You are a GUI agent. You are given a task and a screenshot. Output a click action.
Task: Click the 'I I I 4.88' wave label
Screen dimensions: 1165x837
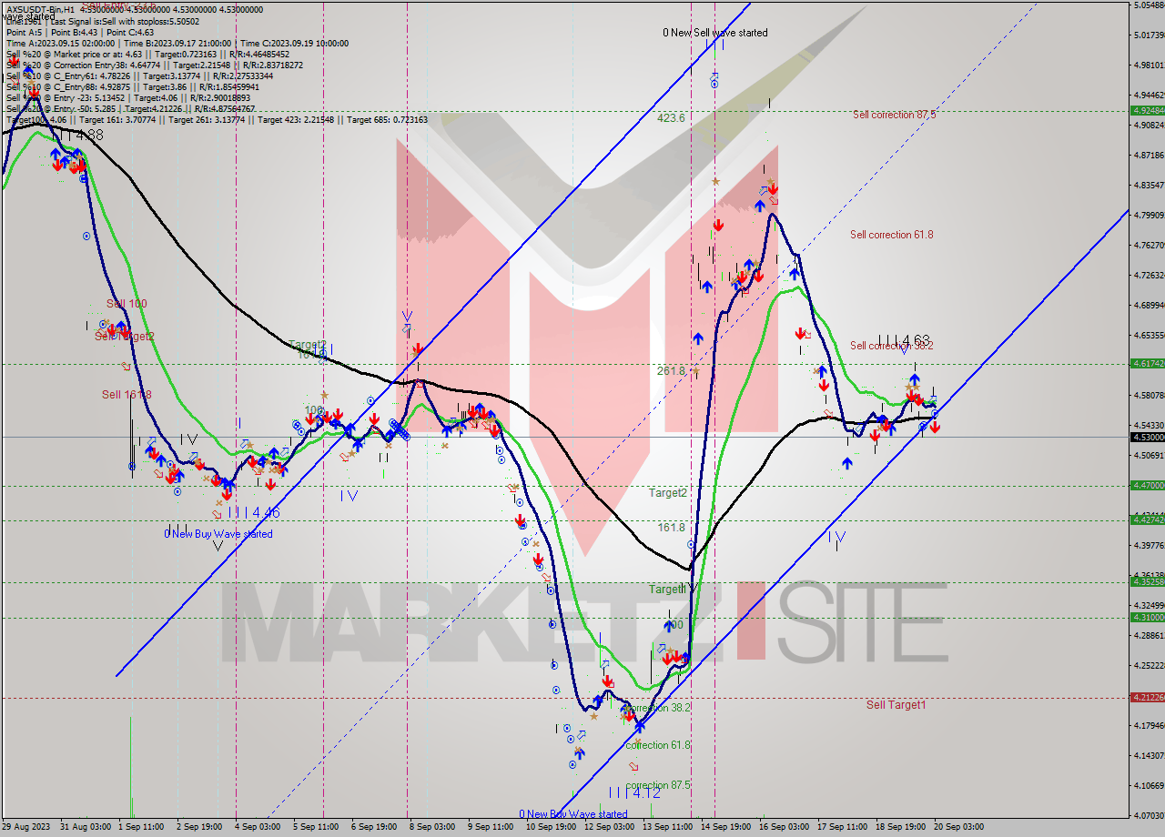tap(77, 135)
